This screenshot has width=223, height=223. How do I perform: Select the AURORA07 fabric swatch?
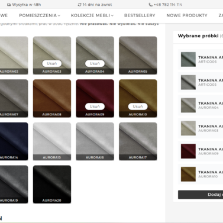pos(14,98)
